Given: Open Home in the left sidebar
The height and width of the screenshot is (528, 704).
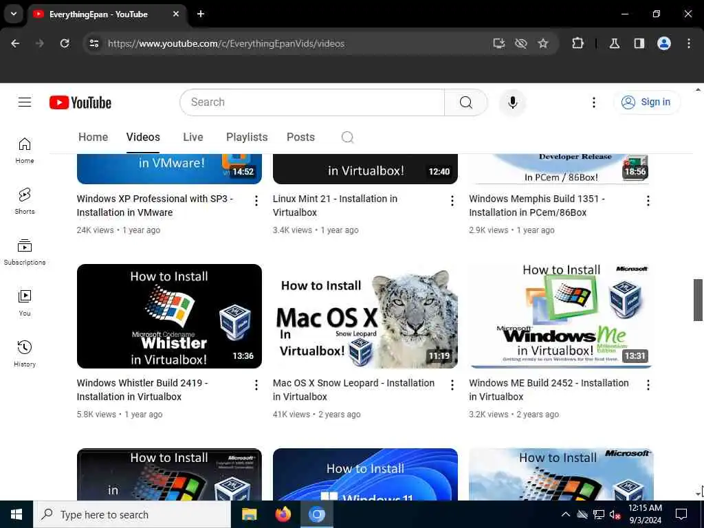Looking at the screenshot, I should coord(25,151).
